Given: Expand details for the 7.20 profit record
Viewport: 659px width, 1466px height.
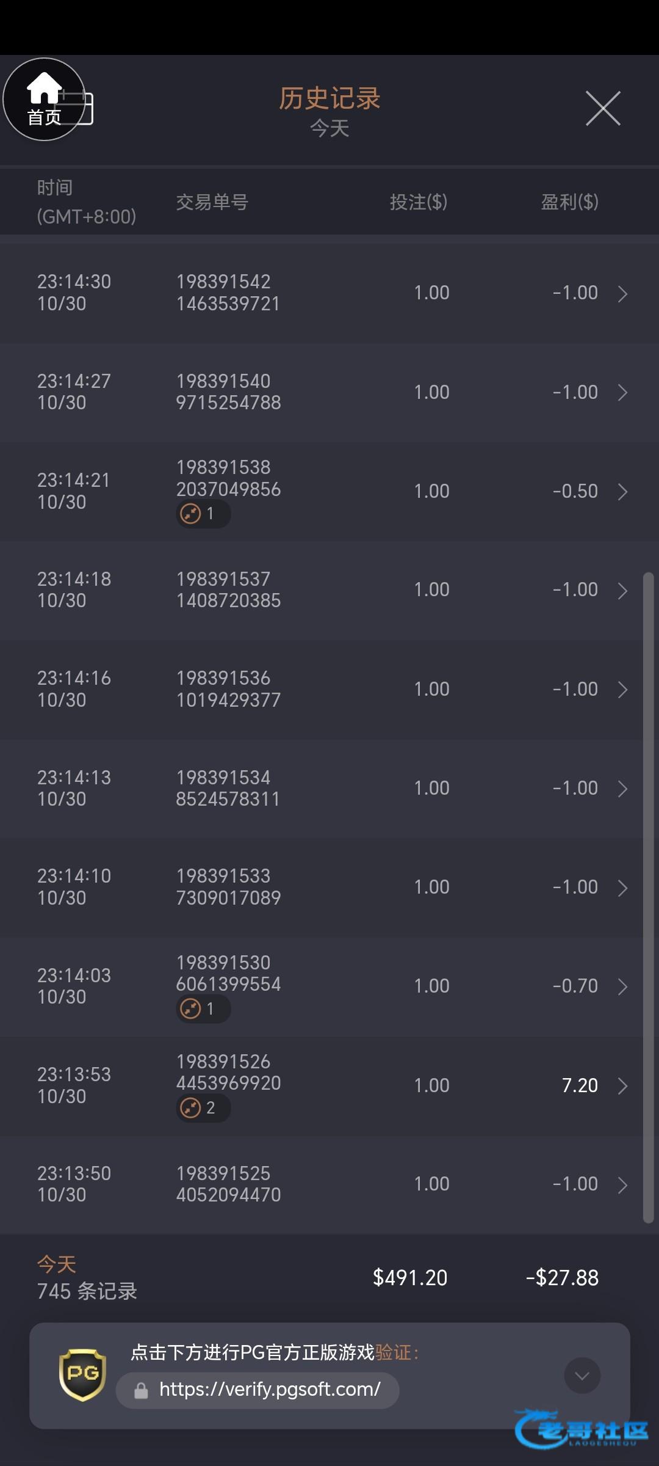Looking at the screenshot, I should click(622, 1085).
